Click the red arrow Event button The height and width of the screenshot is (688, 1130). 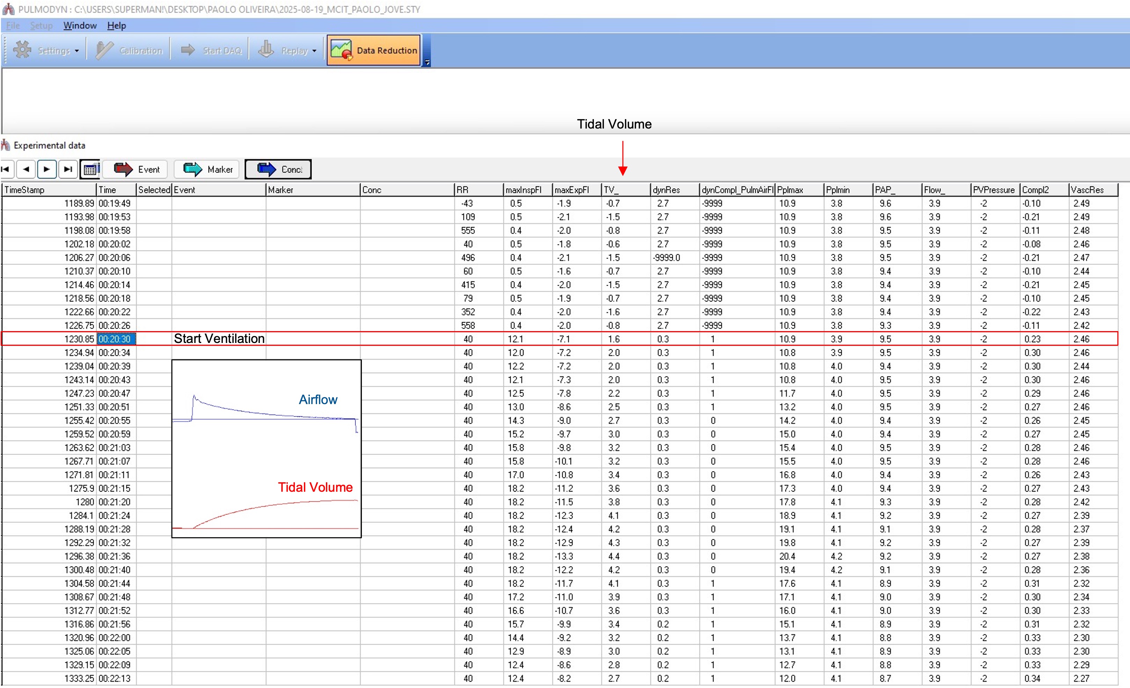pos(136,169)
